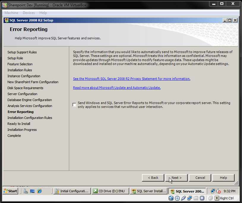Click VirtualBox shared folders status icon
Image resolution: width=242 pixels, height=203 pixels.
point(196,198)
